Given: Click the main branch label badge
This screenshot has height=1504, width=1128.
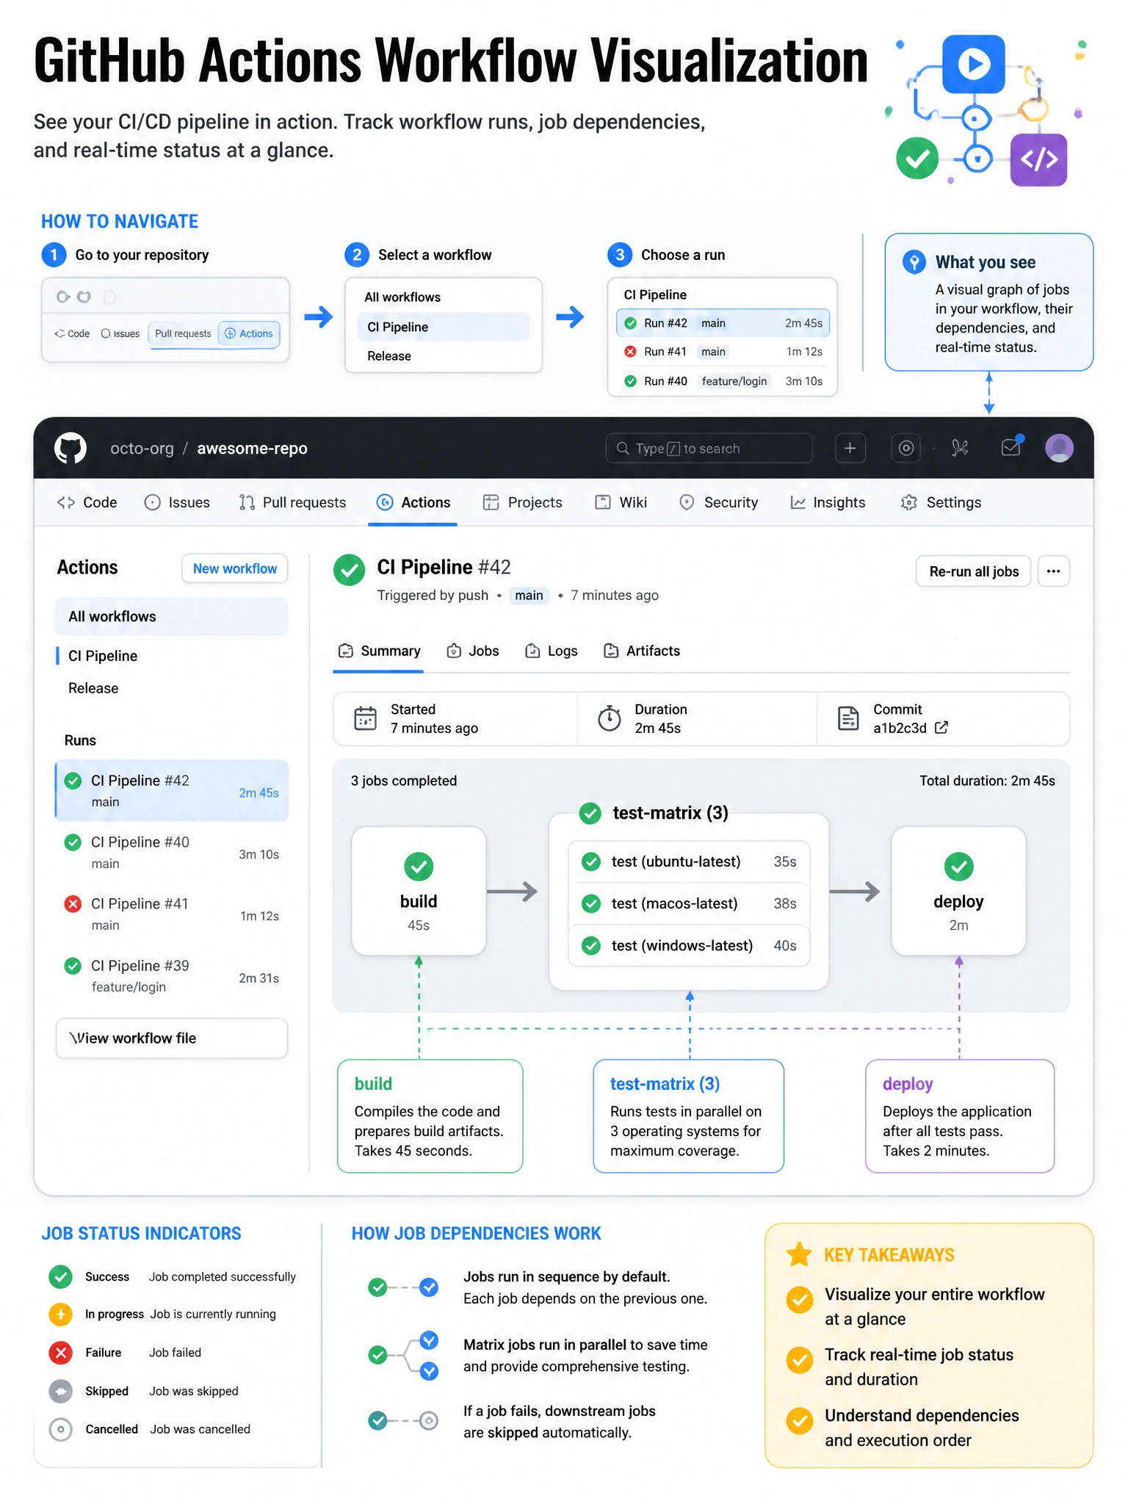Looking at the screenshot, I should (529, 596).
